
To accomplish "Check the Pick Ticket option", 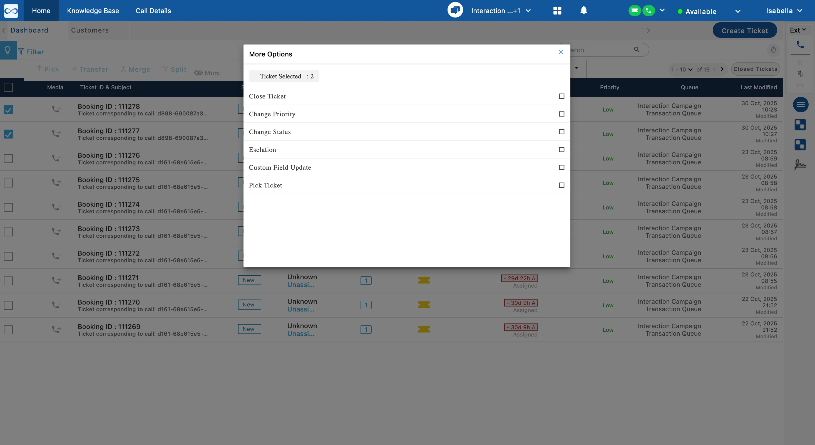I will 561,185.
